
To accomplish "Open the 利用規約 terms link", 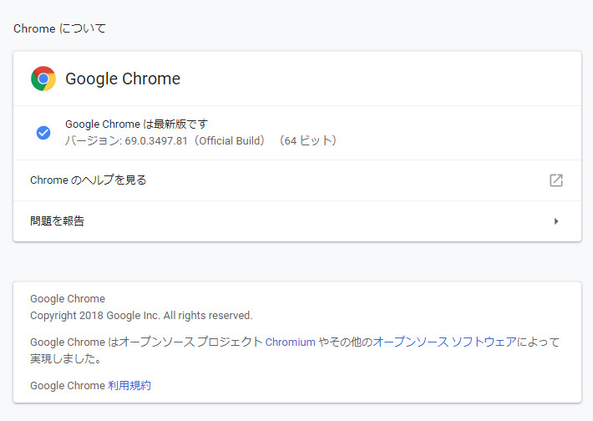I will tap(129, 386).
